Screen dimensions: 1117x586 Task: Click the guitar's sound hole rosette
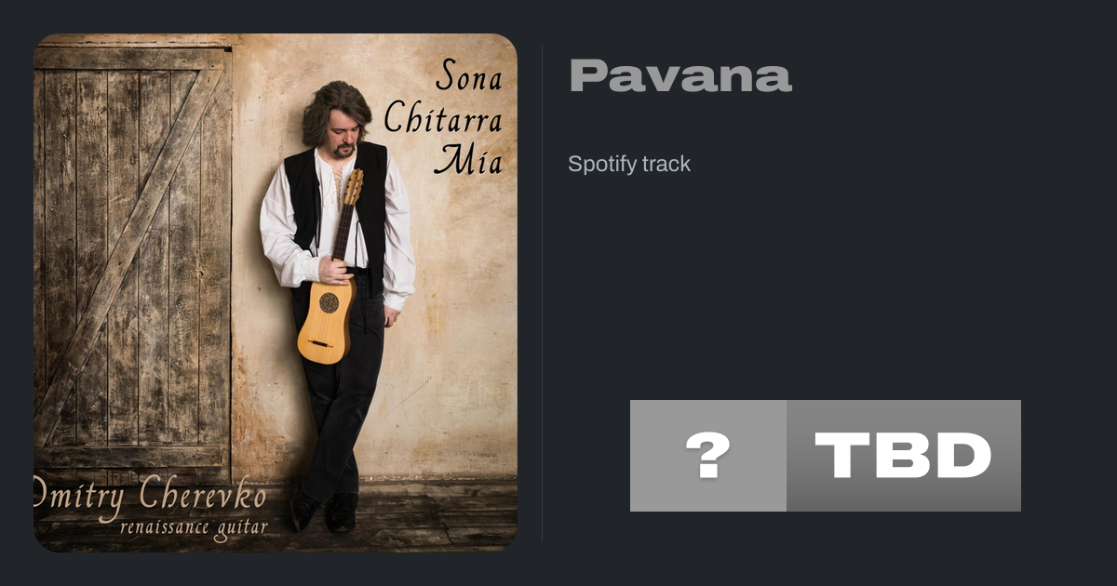tap(330, 302)
